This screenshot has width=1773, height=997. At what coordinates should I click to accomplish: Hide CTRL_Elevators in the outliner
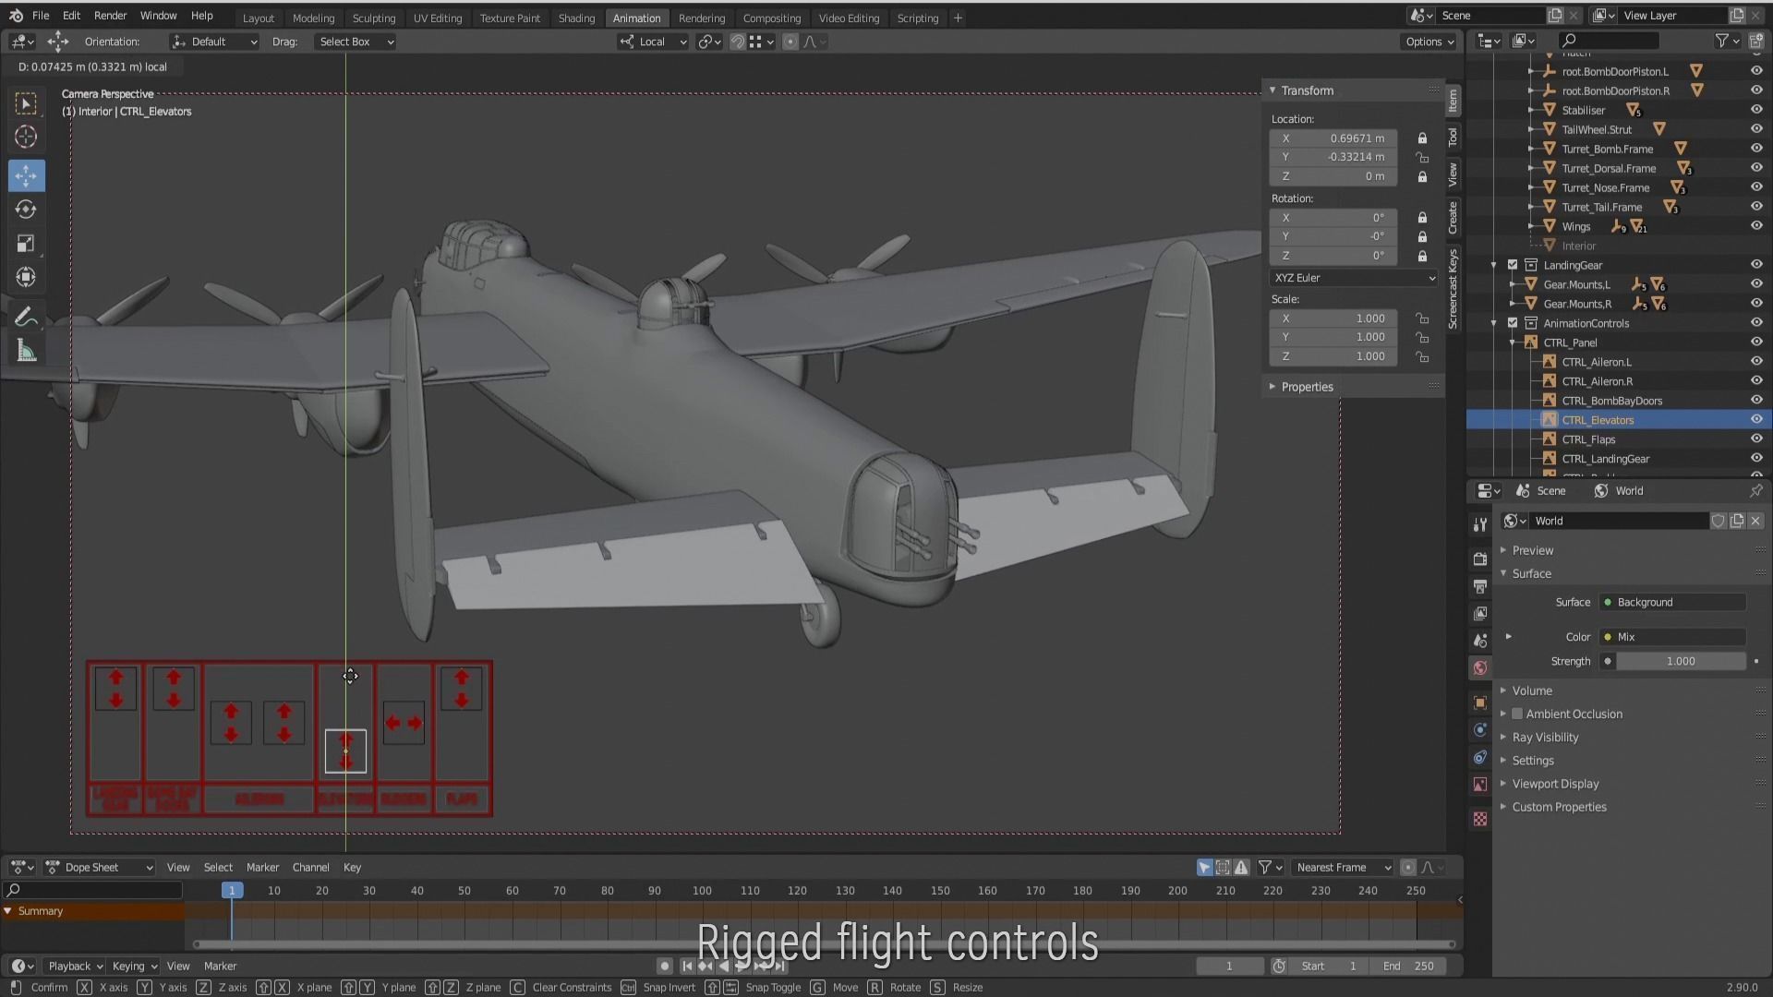(1755, 419)
